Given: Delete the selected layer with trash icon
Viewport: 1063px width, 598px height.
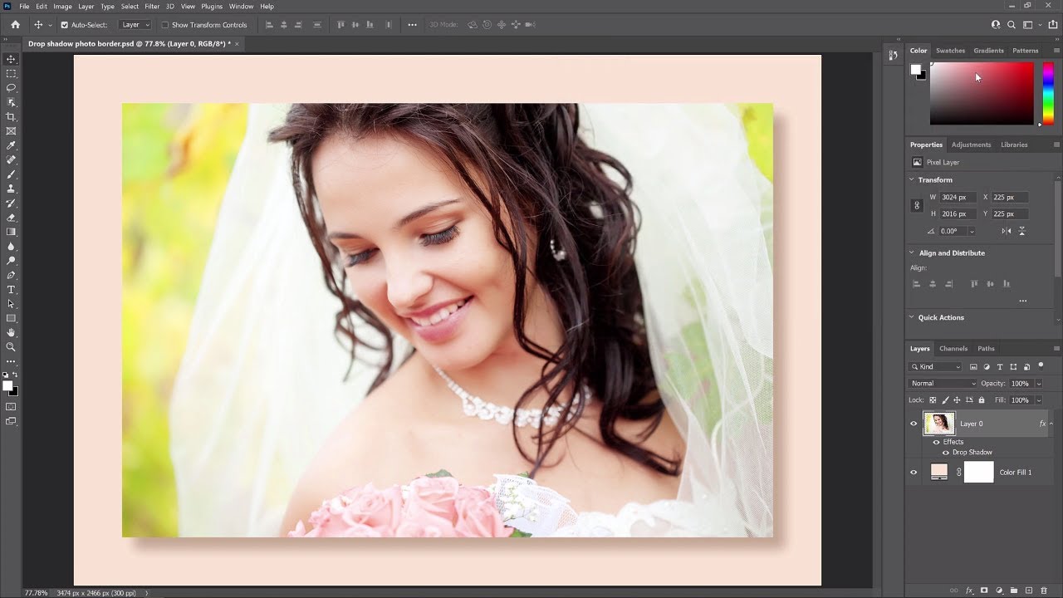Looking at the screenshot, I should click(1044, 591).
